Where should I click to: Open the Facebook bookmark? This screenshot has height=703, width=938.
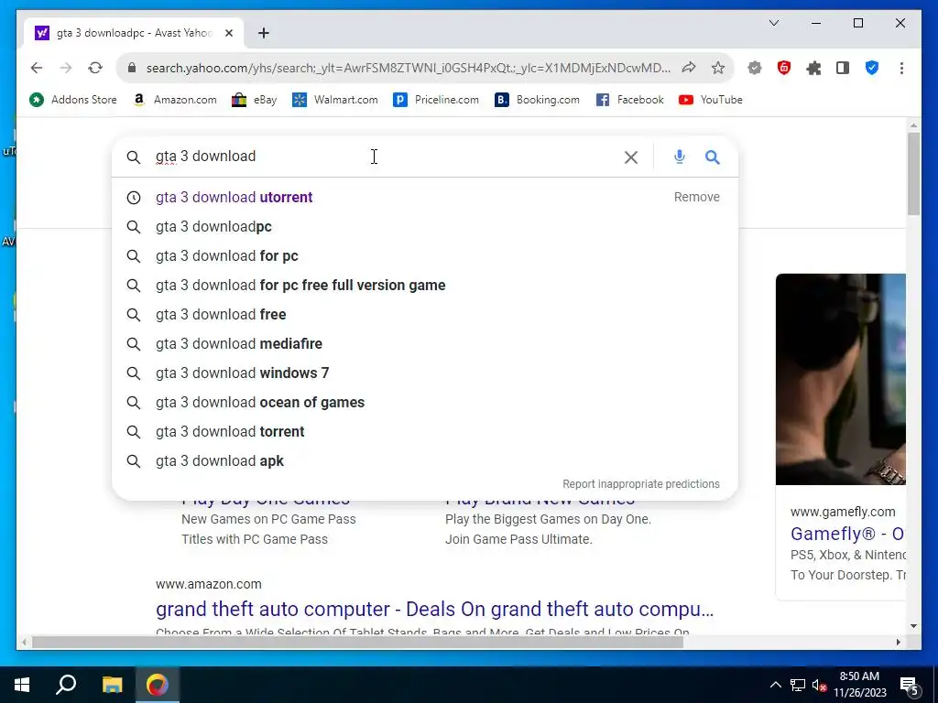(630, 100)
